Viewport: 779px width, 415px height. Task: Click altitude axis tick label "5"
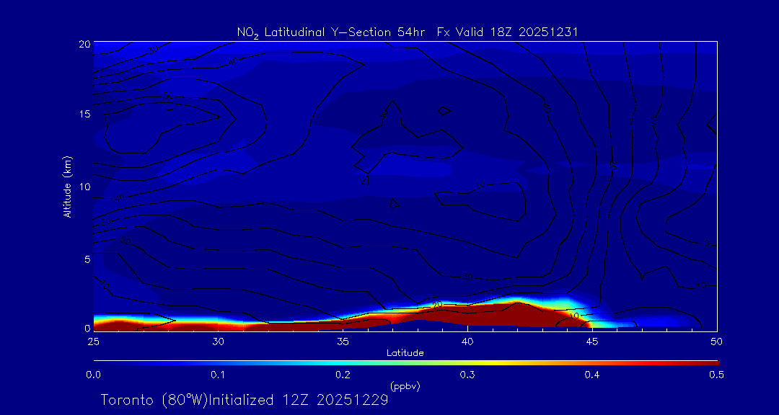(87, 259)
